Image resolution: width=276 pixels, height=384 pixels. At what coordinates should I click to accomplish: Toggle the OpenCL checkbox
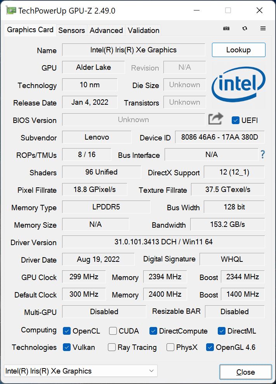click(67, 331)
